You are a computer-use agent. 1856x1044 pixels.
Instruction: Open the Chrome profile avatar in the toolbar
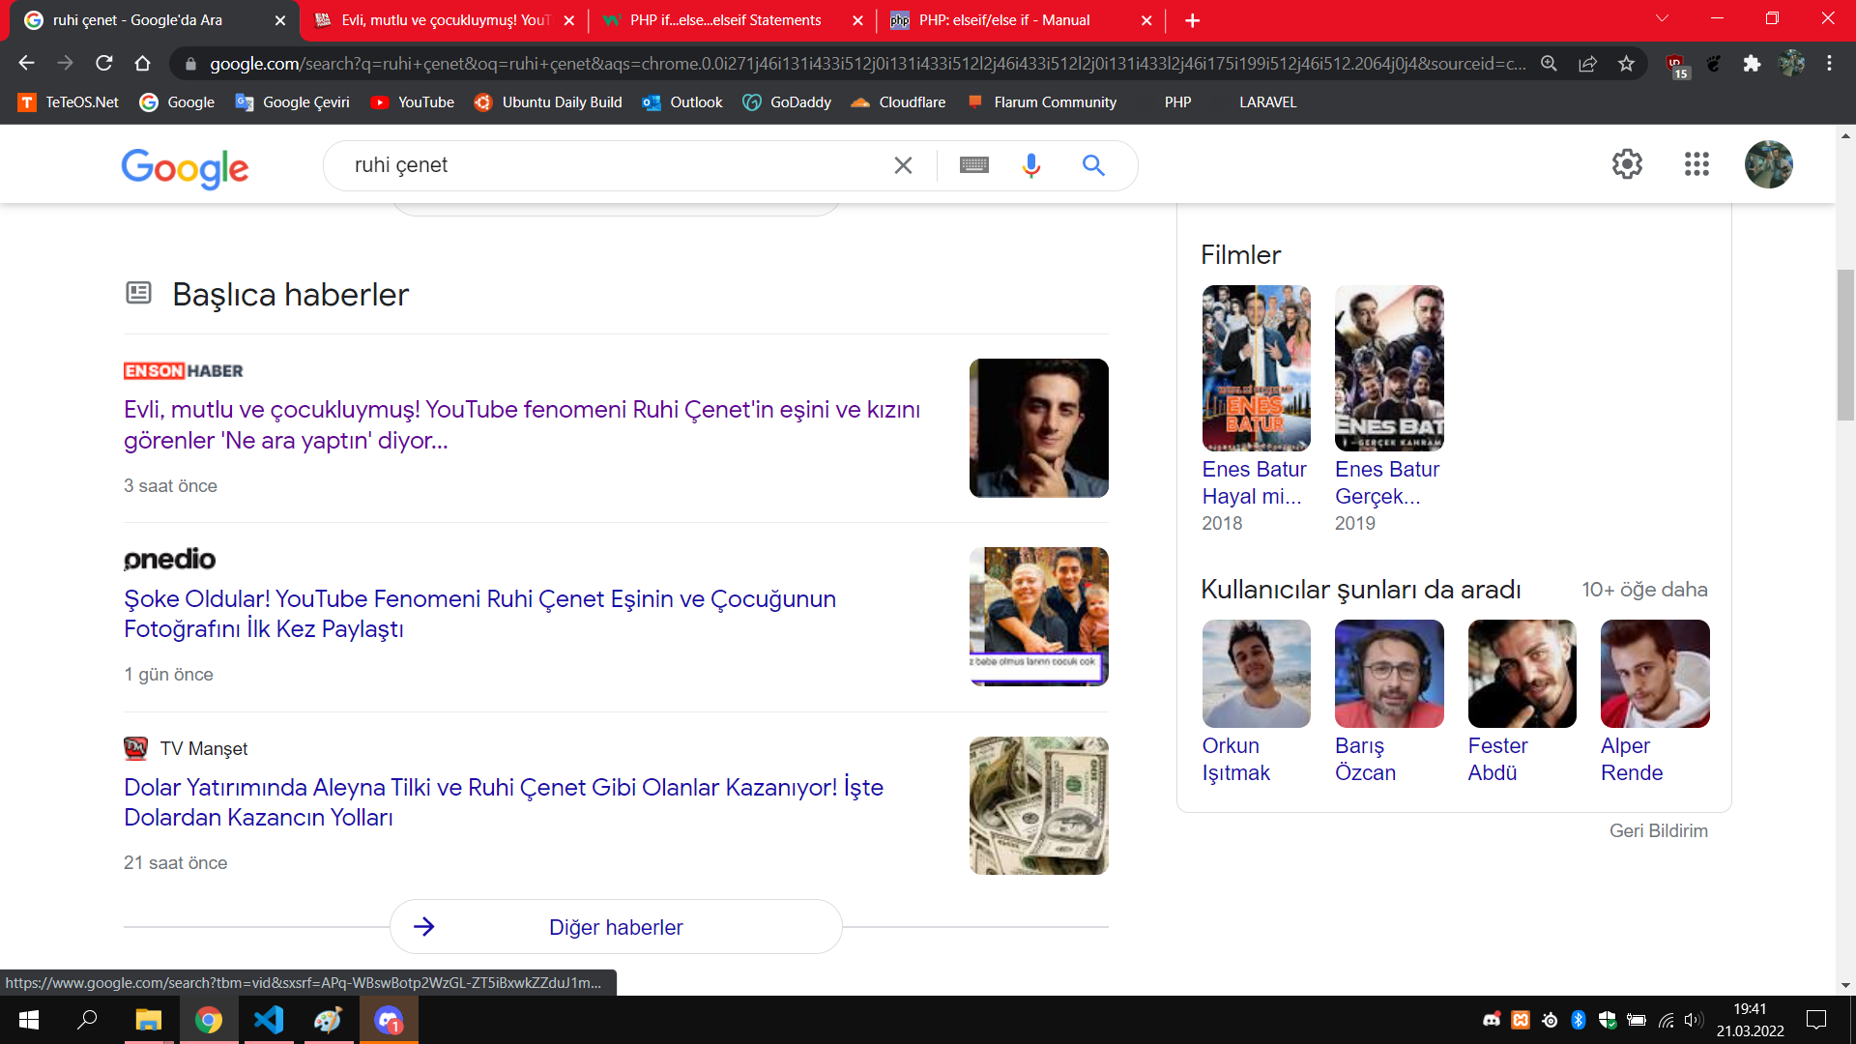(1790, 64)
